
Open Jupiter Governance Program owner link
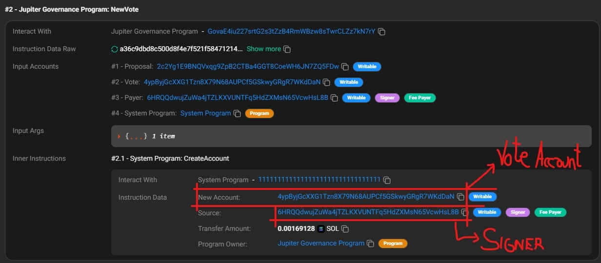point(321,243)
